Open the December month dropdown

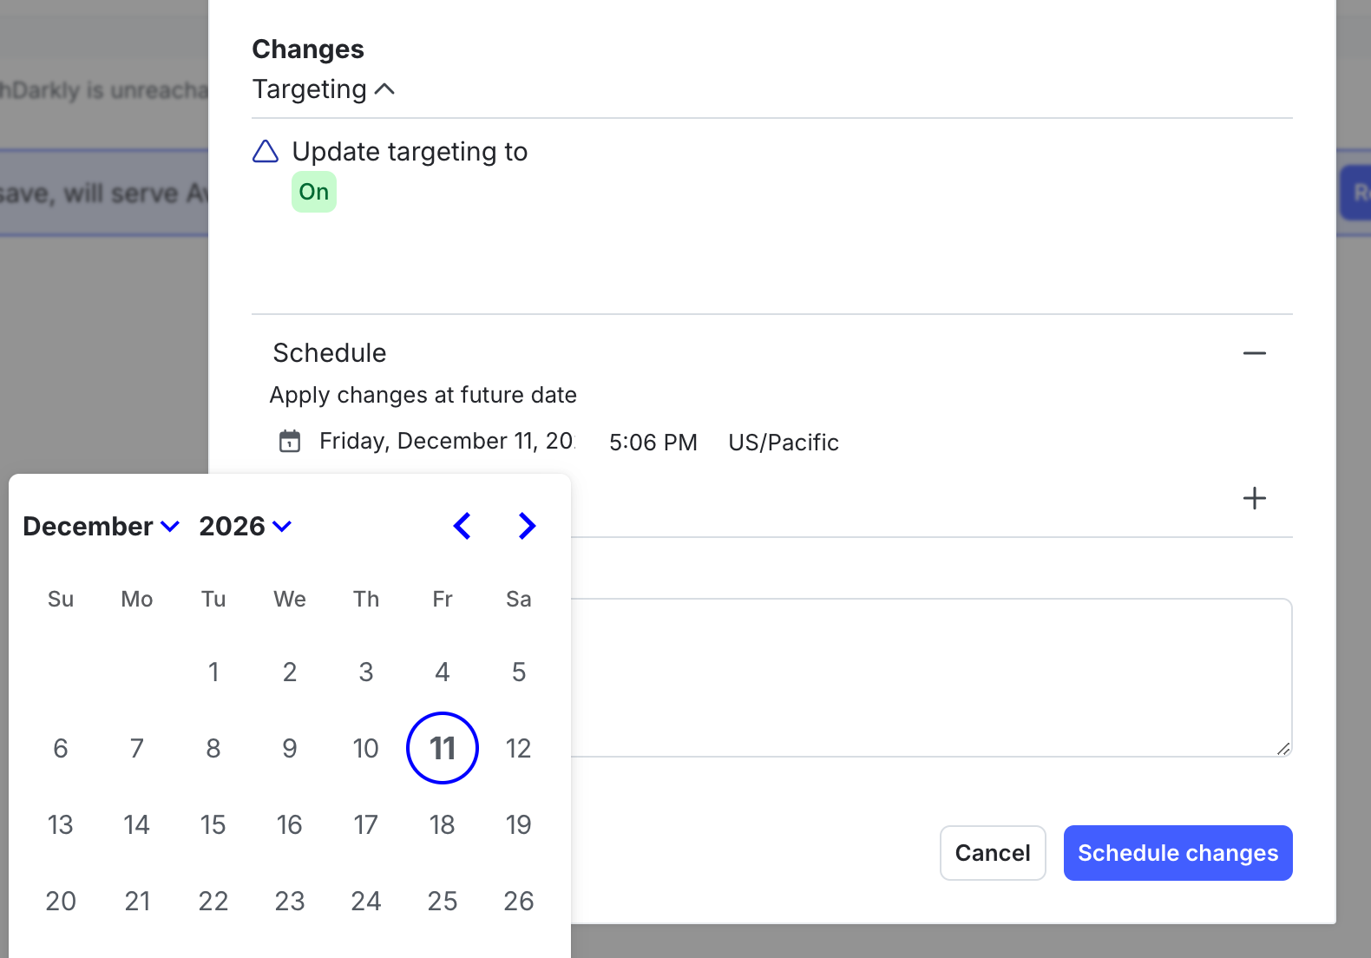(101, 526)
